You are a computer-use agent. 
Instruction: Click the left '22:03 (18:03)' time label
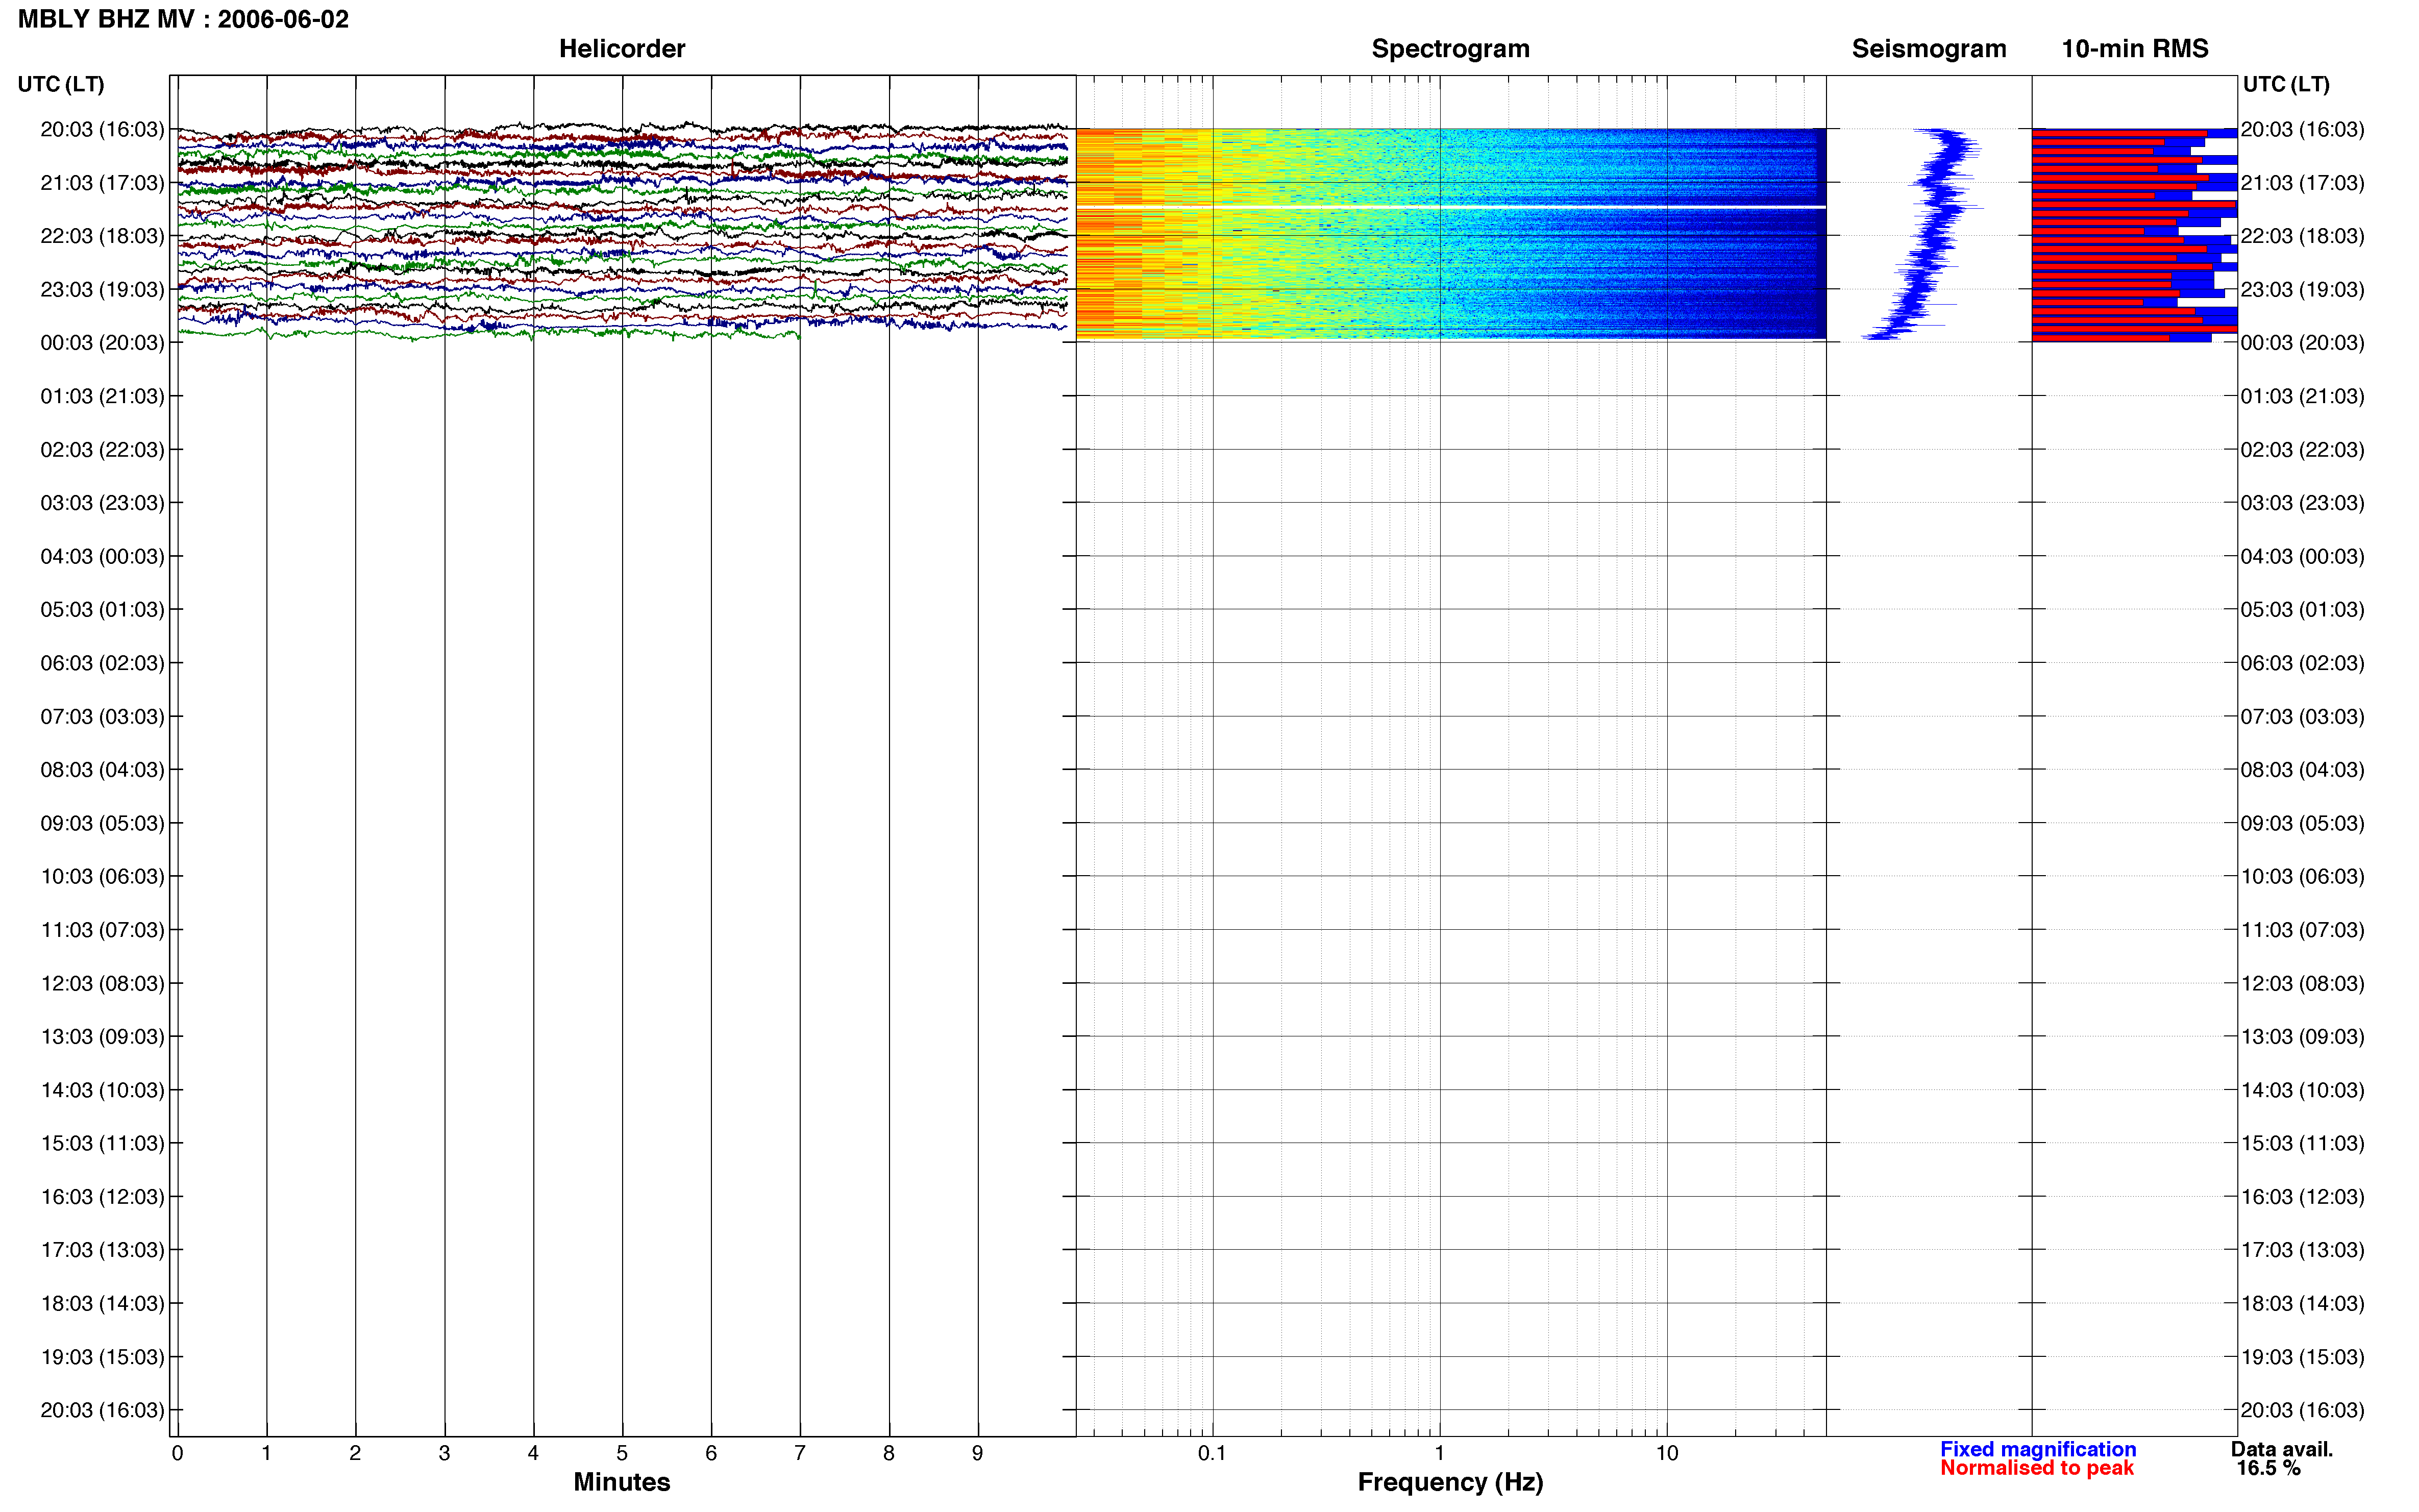102,236
